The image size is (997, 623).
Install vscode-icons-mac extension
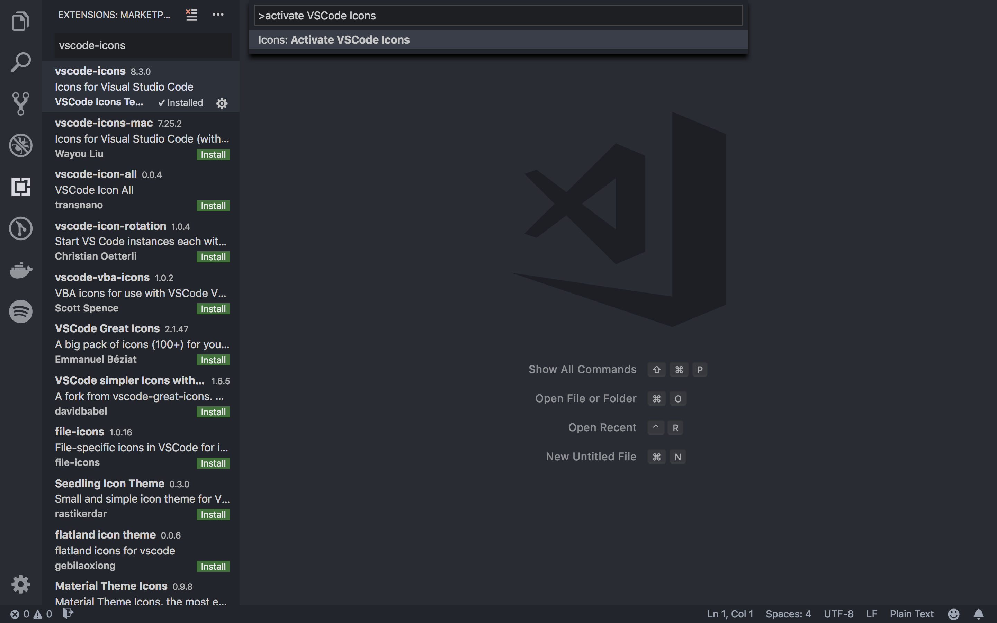213,154
